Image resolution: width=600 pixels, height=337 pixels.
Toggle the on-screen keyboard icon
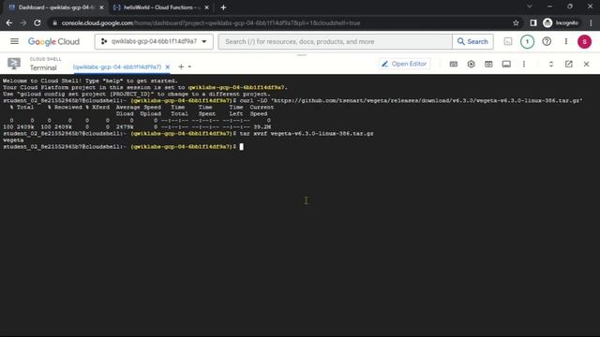(x=454, y=65)
